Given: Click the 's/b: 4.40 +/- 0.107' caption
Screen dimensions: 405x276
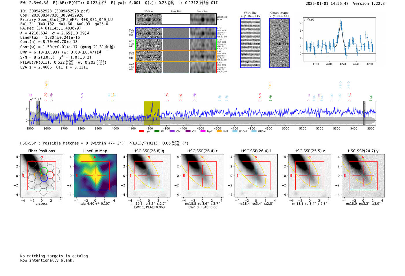Looking at the screenshot, I should 95,204.
